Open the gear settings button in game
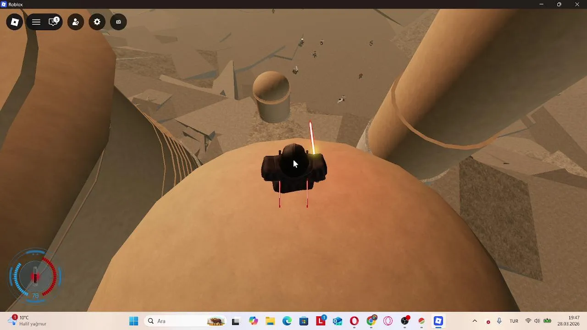587x330 pixels. pos(97,22)
